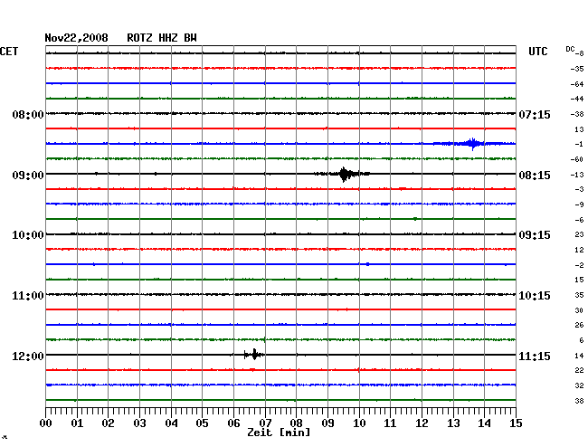The width and height of the screenshot is (588, 447).
Task: Click the Zeit [min] axis title
Action: [x=279, y=433]
